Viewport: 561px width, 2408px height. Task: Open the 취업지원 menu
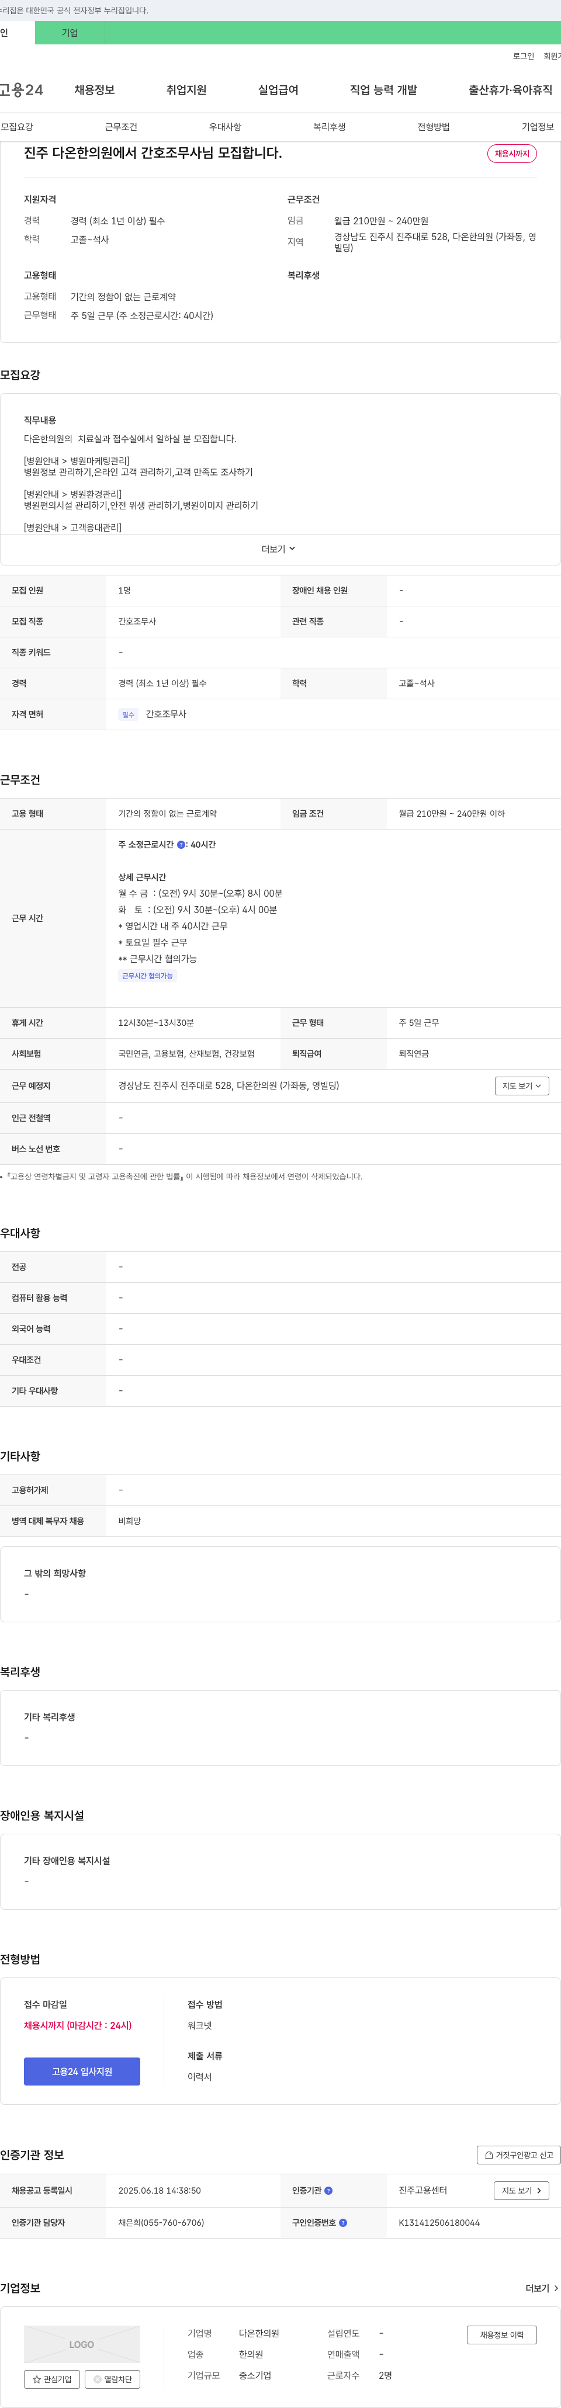[x=186, y=90]
